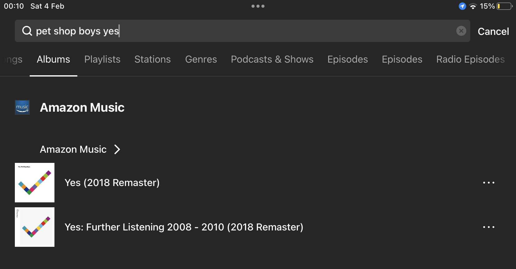Open the Yes: Further Listening album cover
516x269 pixels.
[x=35, y=227]
